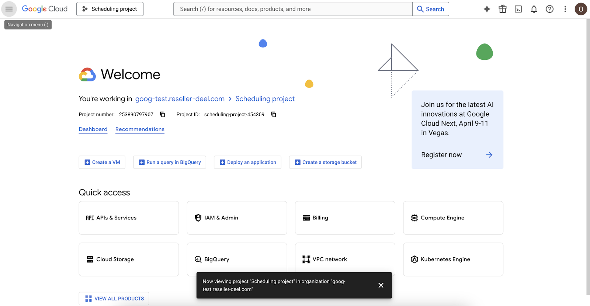This screenshot has height=306, width=590.
Task: Dismiss the project notification toast
Action: (381, 285)
